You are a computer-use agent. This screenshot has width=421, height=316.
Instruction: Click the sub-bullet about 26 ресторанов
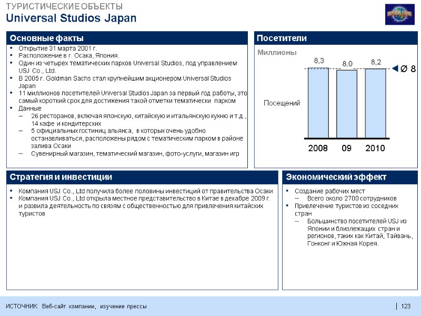click(x=138, y=120)
